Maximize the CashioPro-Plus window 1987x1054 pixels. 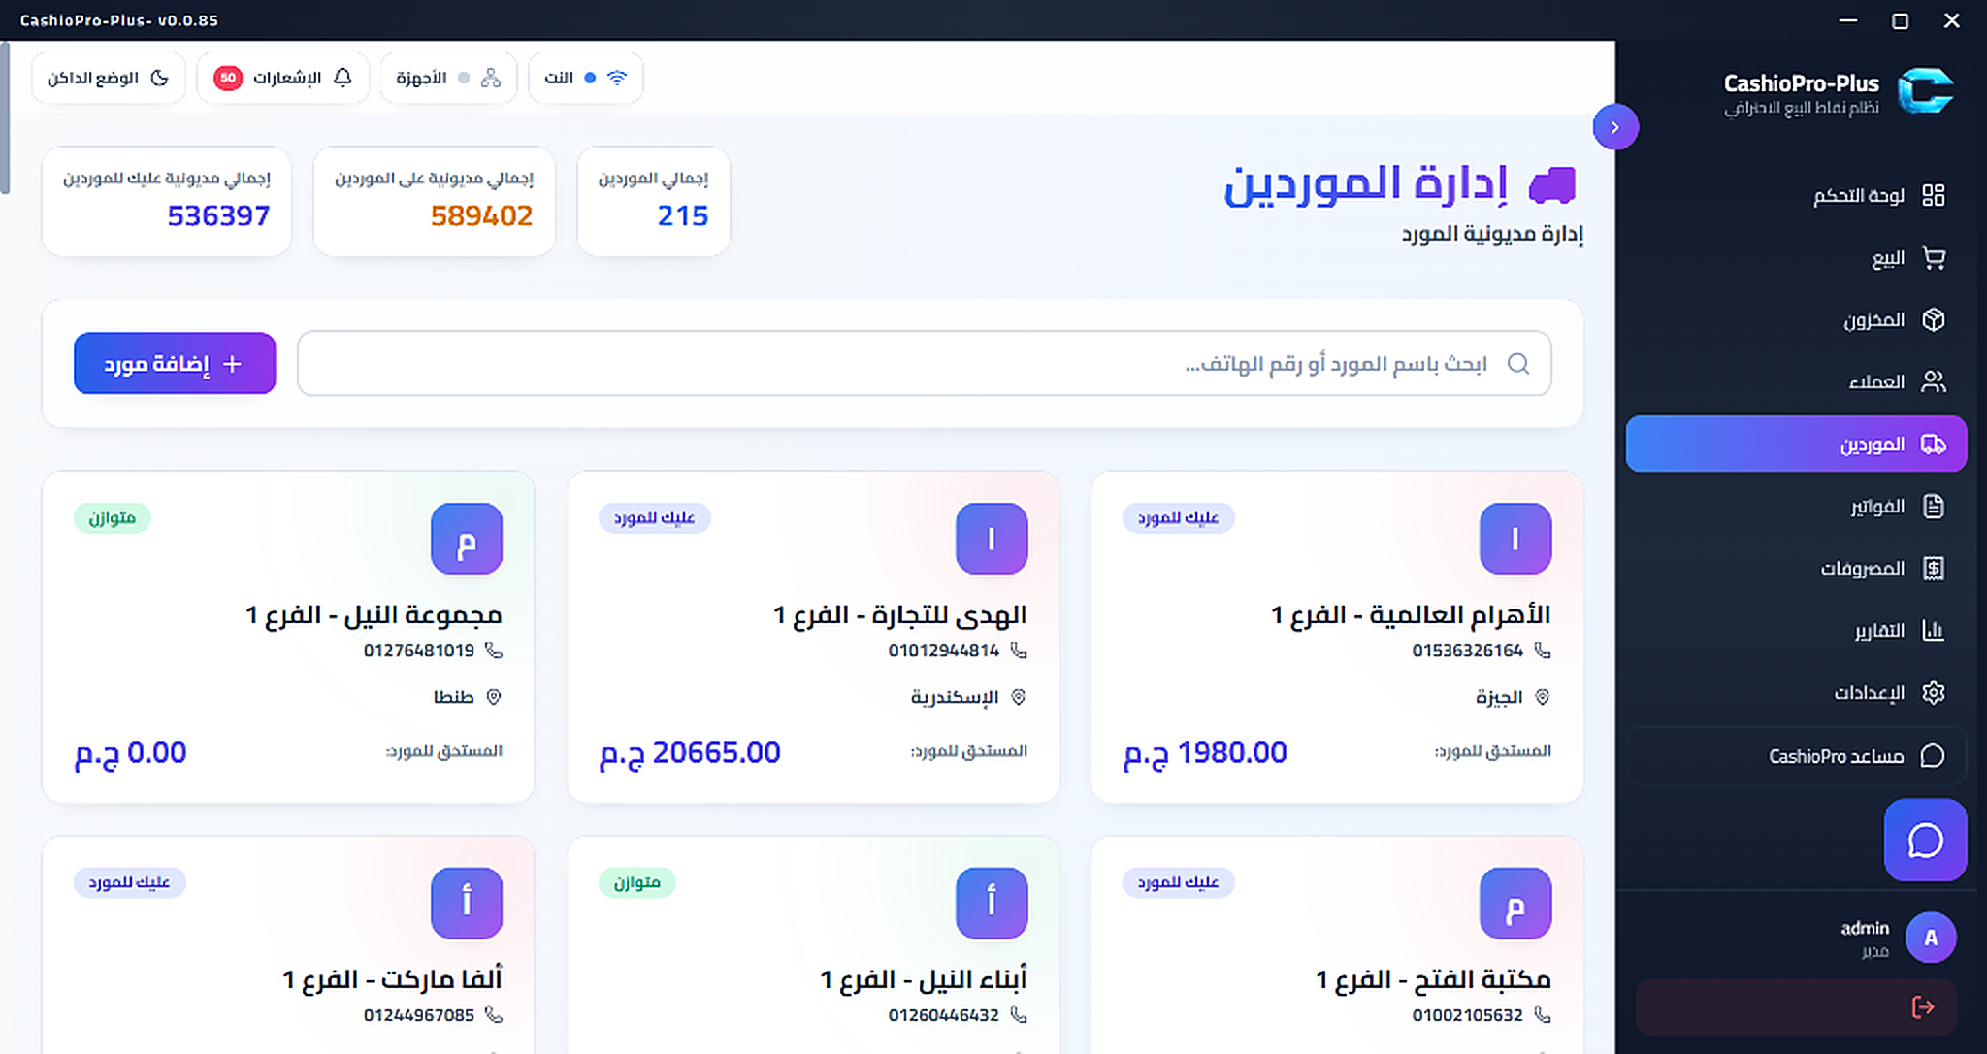click(x=1901, y=20)
